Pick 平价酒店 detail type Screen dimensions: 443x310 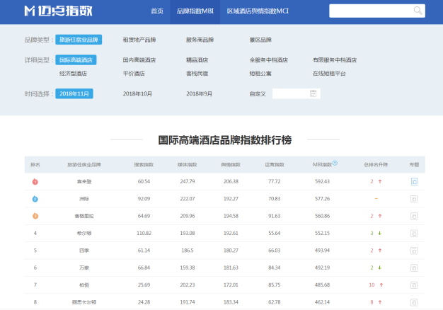[x=134, y=74]
